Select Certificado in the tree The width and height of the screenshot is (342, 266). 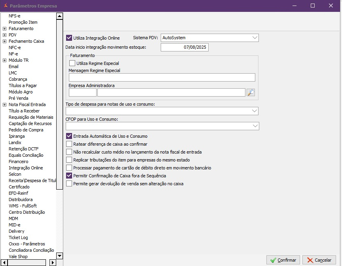click(19, 187)
